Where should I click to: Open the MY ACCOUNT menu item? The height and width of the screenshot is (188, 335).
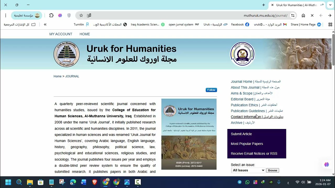click(61, 34)
